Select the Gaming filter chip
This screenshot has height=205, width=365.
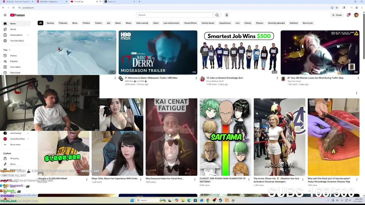50,23
